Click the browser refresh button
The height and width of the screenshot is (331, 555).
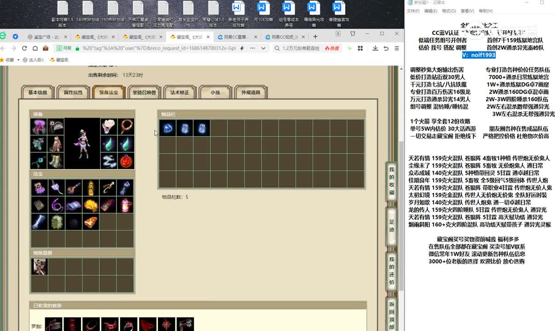[24, 48]
